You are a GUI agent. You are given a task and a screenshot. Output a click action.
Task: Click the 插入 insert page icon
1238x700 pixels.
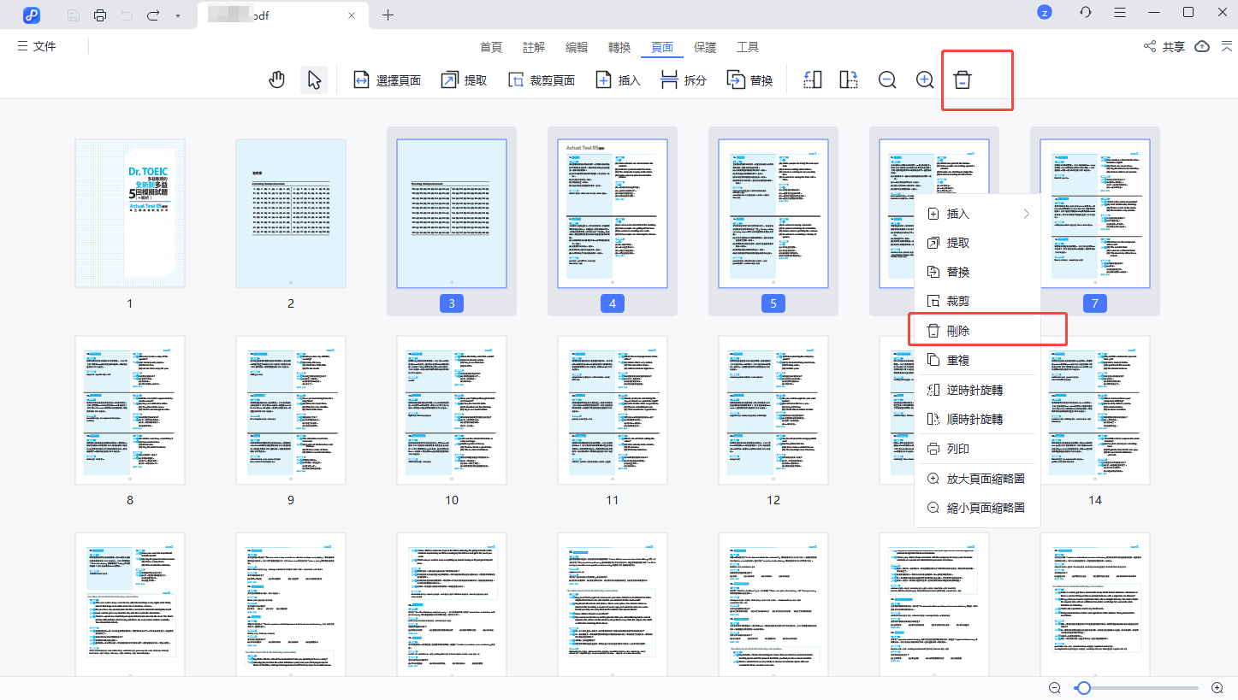tap(618, 79)
